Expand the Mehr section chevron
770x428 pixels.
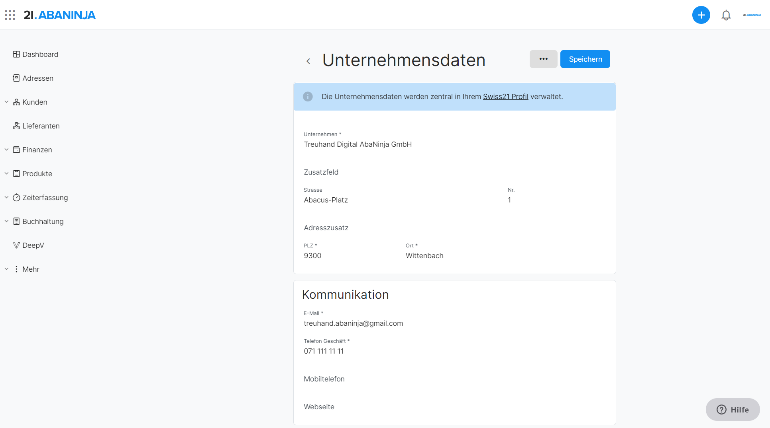pyautogui.click(x=6, y=269)
